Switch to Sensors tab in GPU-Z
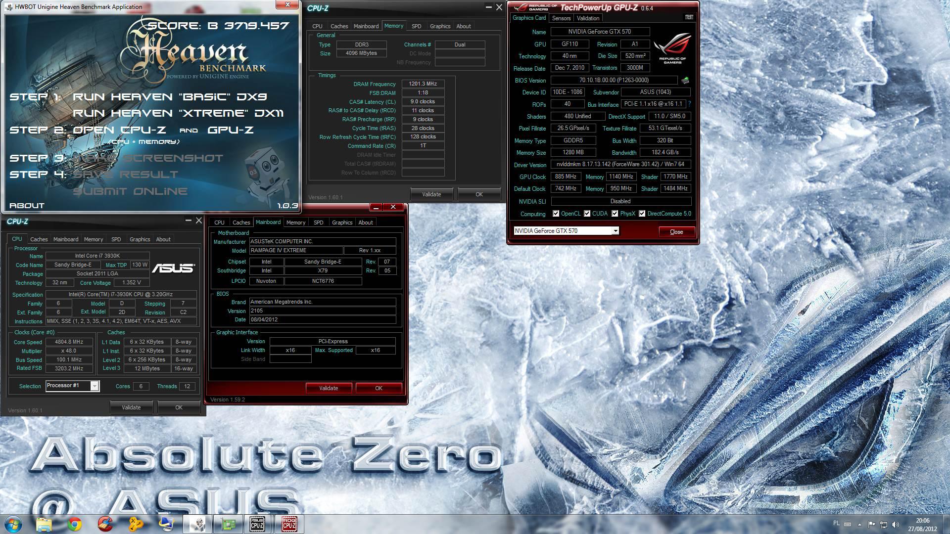 [561, 18]
